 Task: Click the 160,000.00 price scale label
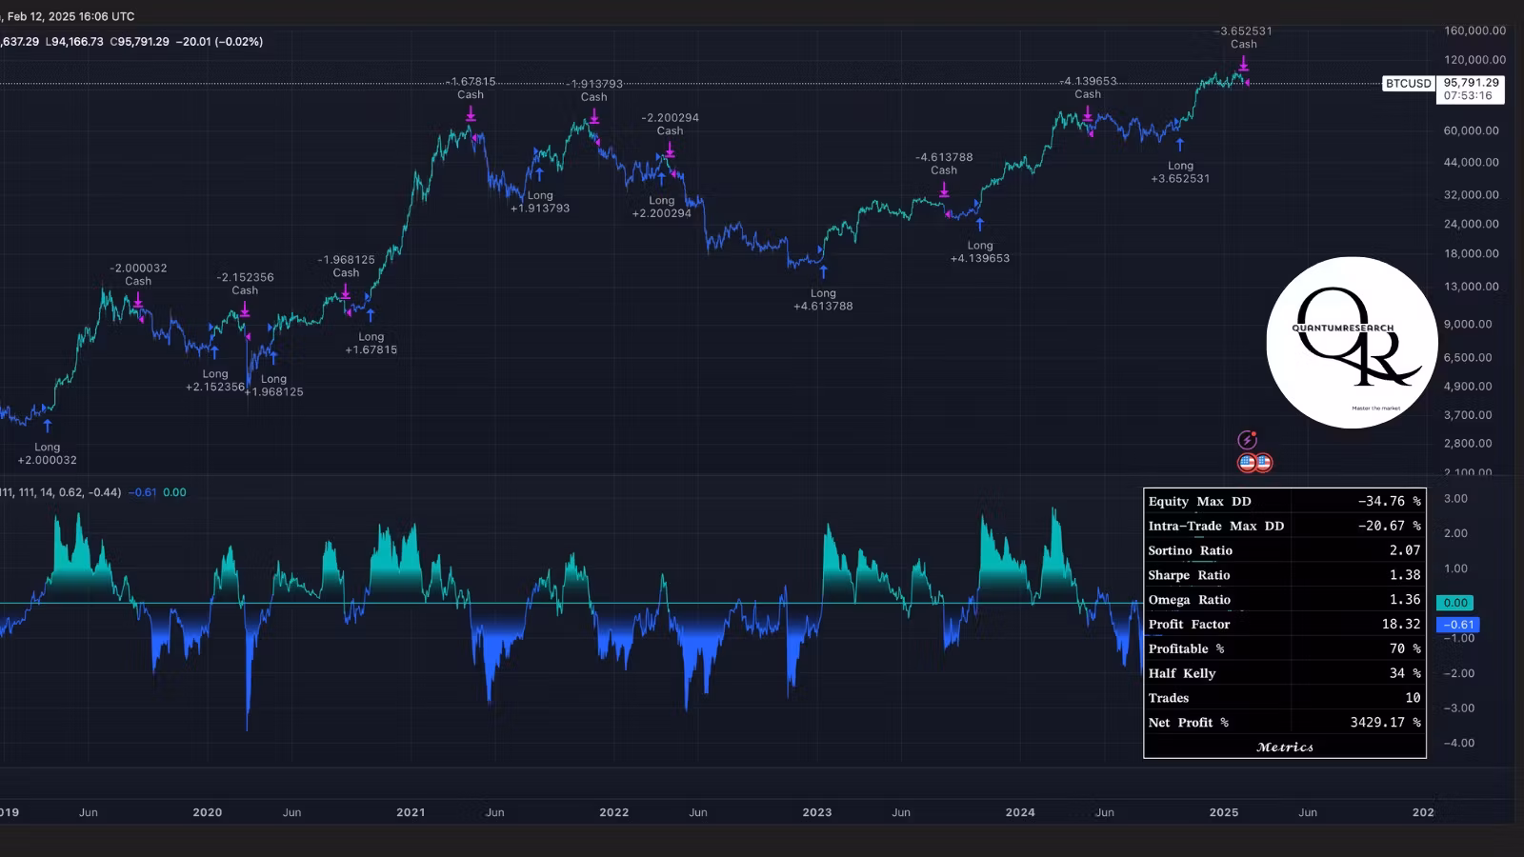pos(1474,30)
